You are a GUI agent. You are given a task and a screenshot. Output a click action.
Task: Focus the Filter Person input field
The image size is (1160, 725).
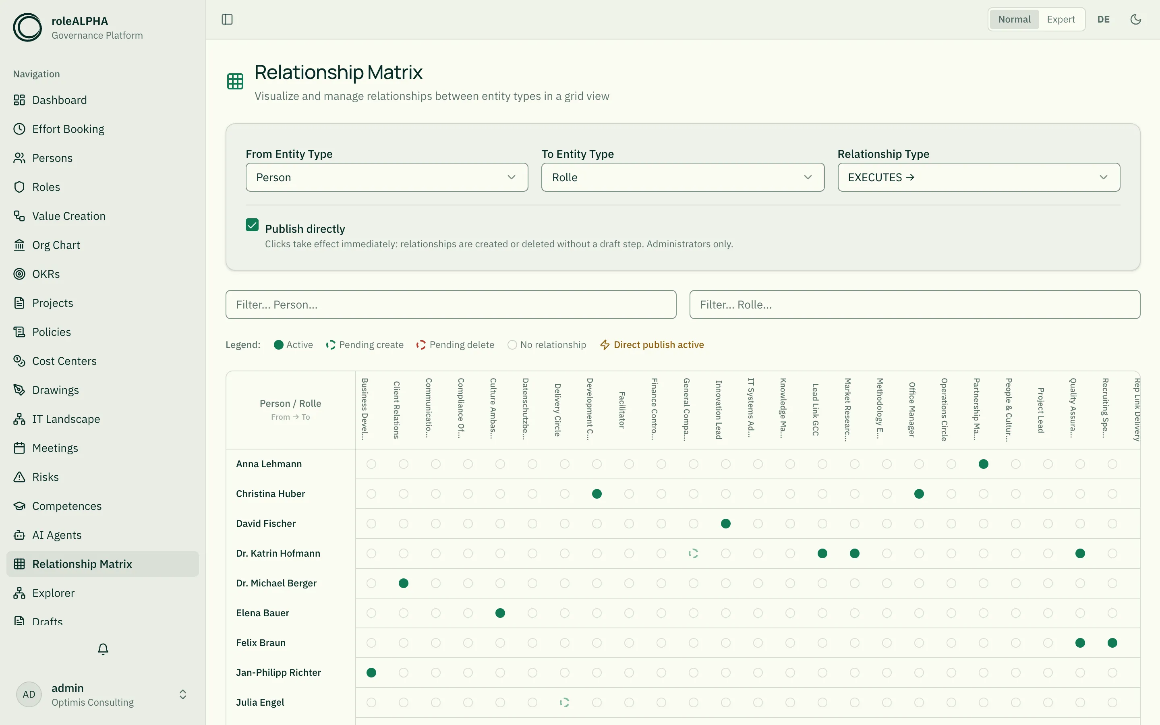[451, 304]
